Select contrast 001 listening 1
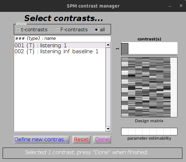The image size is (186, 162). pos(60,45)
